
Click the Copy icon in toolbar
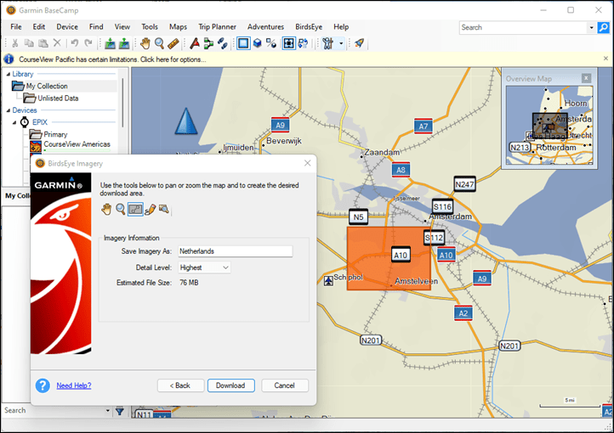pos(29,43)
